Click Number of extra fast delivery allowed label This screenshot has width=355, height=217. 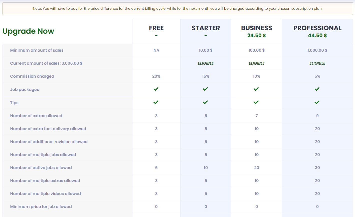[x=48, y=129]
